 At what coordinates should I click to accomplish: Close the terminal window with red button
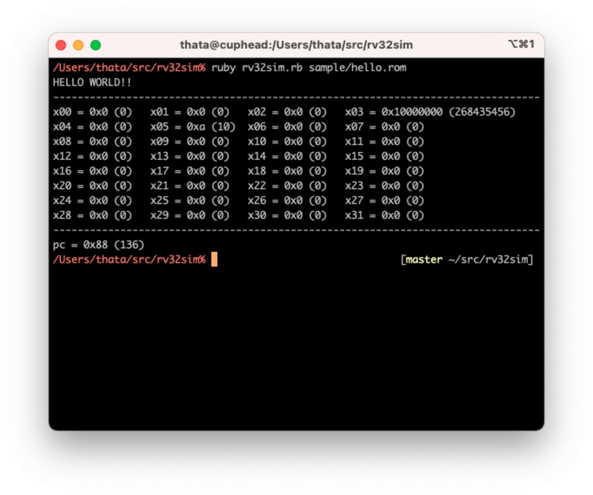[x=61, y=45]
